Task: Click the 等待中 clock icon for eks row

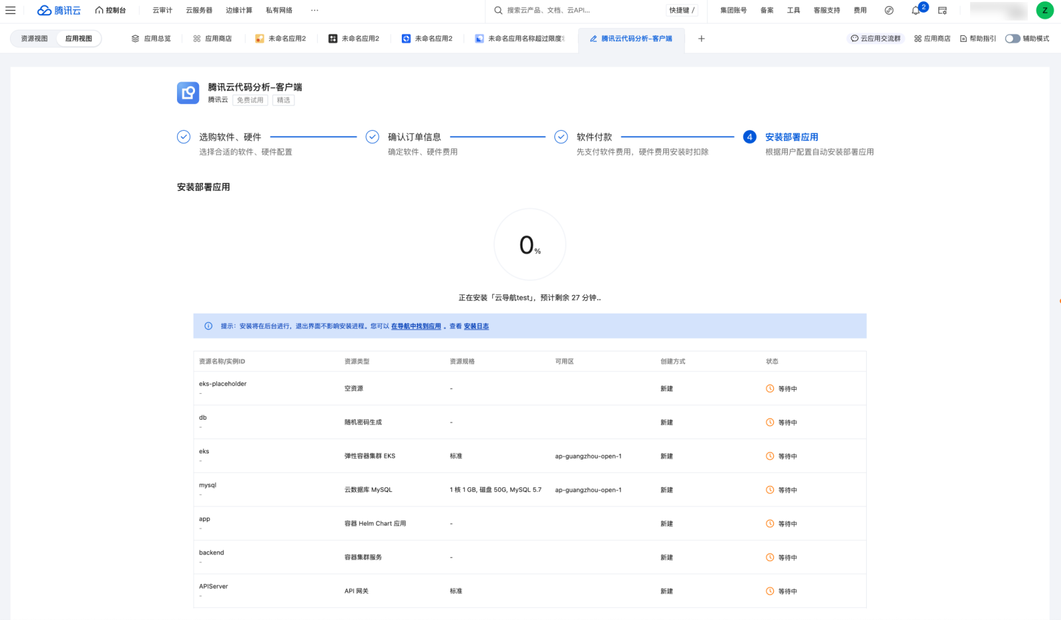Action: tap(770, 456)
